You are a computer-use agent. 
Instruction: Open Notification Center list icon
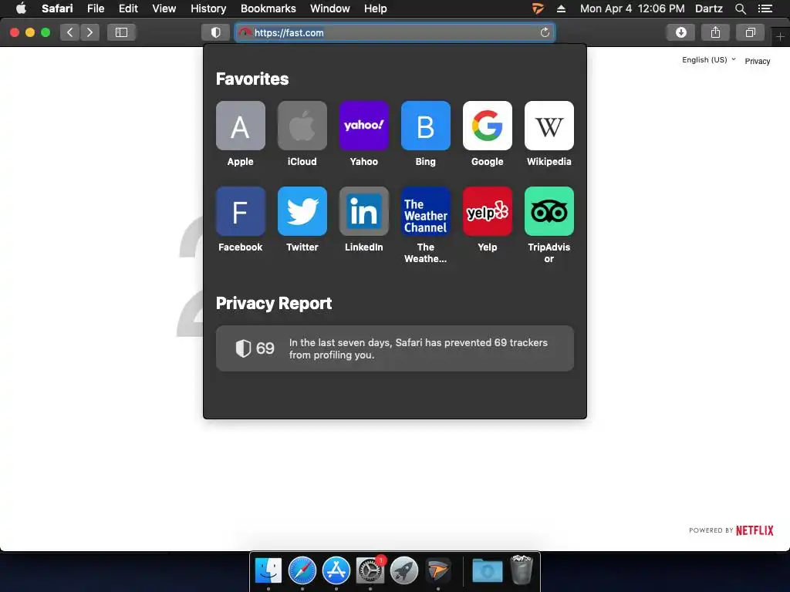tap(765, 8)
